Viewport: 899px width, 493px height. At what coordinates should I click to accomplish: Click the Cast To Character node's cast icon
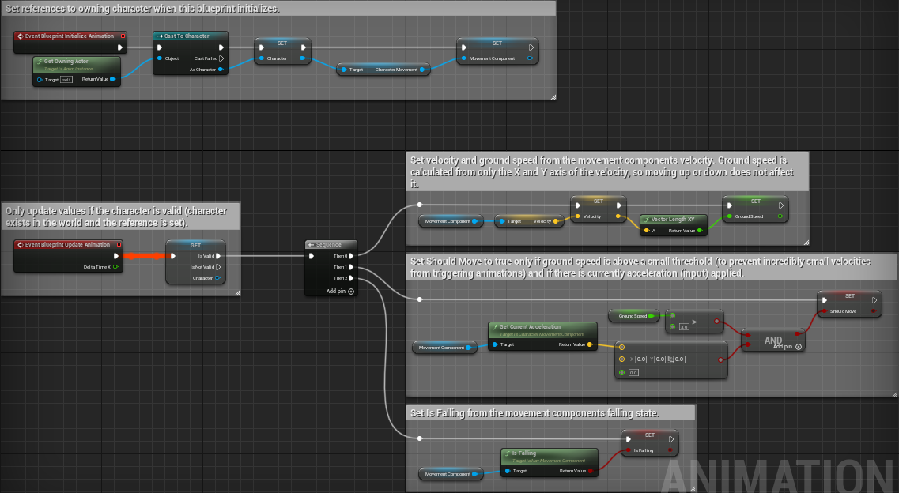pos(160,36)
